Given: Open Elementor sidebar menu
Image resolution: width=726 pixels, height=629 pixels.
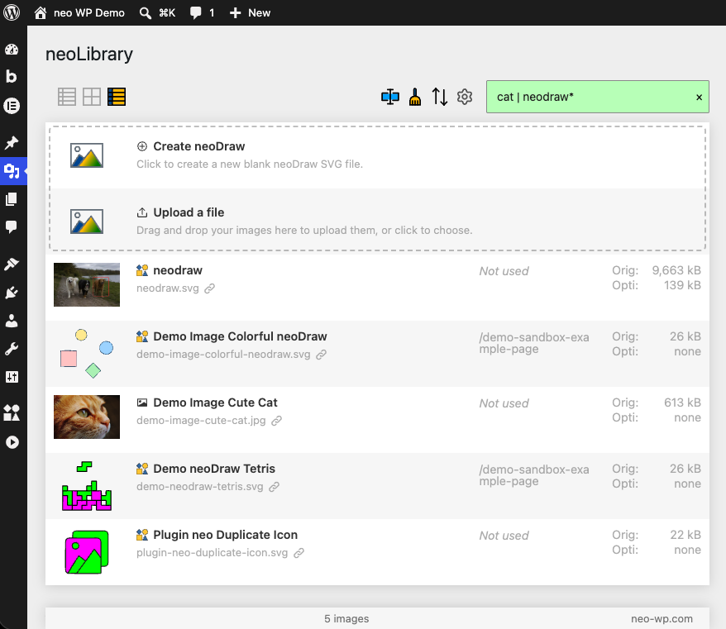Looking at the screenshot, I should pos(12,106).
